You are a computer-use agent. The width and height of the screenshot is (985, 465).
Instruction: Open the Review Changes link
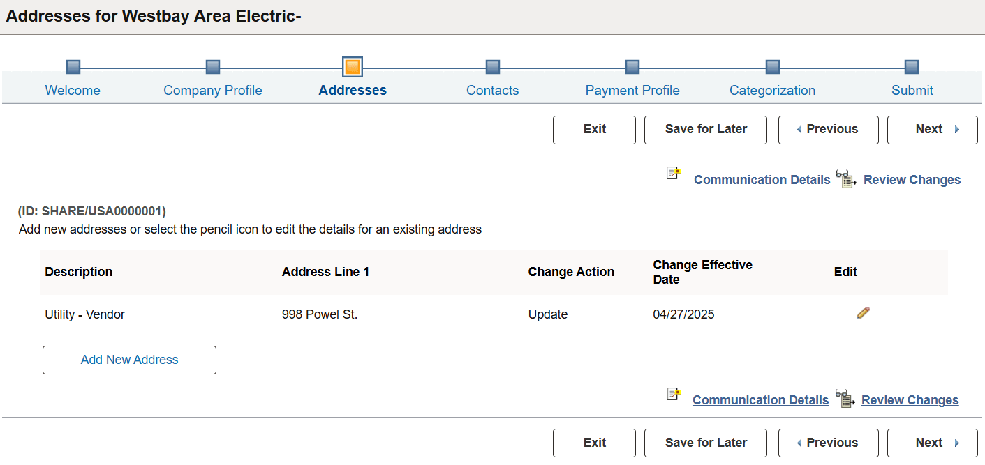point(912,179)
